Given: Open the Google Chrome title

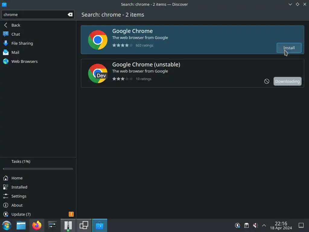Looking at the screenshot, I should 132,31.
